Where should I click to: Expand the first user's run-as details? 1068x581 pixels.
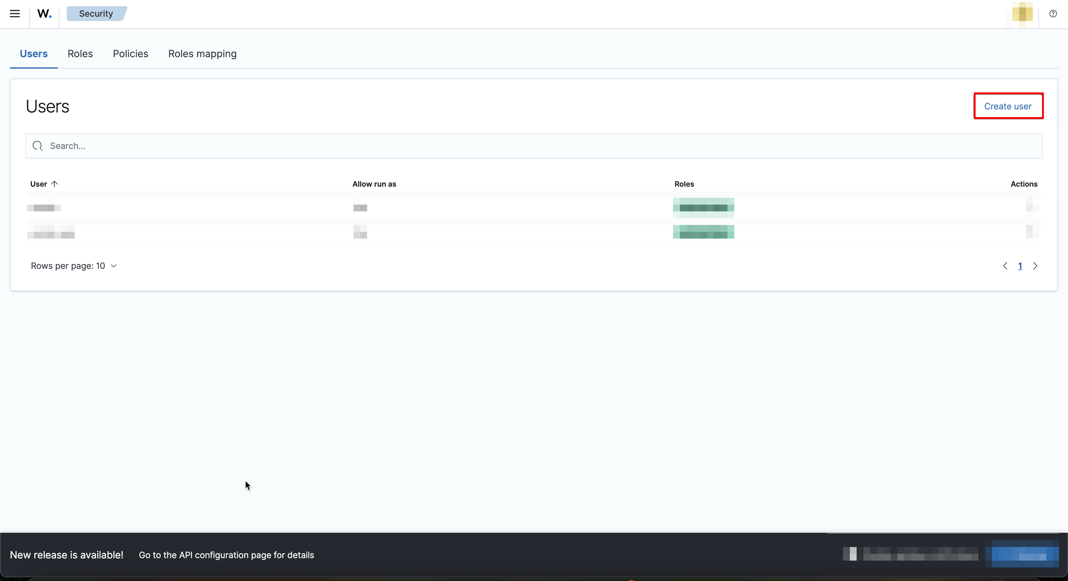360,208
